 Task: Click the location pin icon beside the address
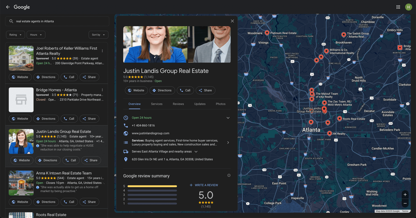(x=126, y=159)
